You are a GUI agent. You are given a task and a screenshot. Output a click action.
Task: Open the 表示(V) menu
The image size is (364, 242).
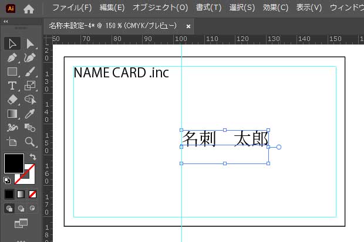pyautogui.click(x=309, y=8)
